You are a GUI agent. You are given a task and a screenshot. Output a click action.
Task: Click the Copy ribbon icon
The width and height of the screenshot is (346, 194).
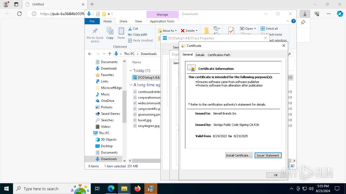pos(110,33)
